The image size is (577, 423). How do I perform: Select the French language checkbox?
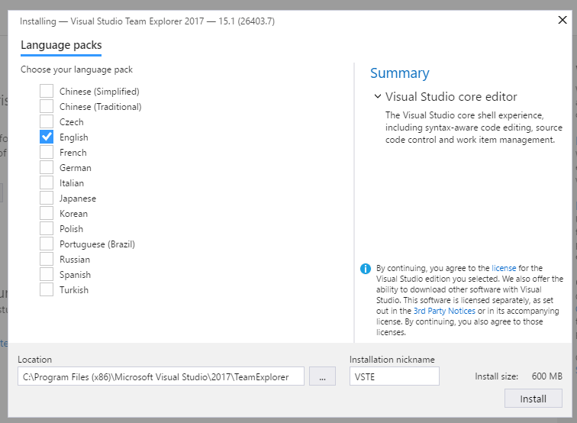pos(47,152)
